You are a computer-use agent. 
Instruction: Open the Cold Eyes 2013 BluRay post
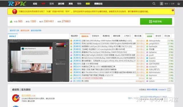107,46
